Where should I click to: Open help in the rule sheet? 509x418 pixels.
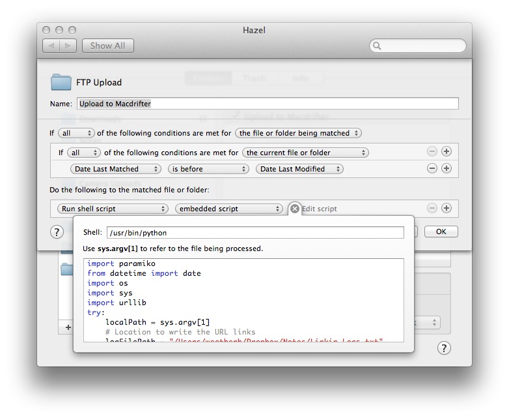click(57, 232)
